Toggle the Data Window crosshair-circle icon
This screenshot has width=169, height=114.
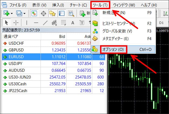[x=43, y=13]
